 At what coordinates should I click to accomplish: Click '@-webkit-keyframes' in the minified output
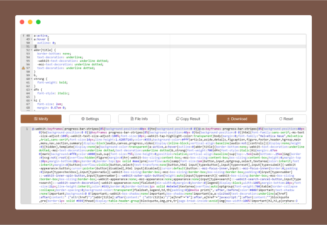point(47,129)
